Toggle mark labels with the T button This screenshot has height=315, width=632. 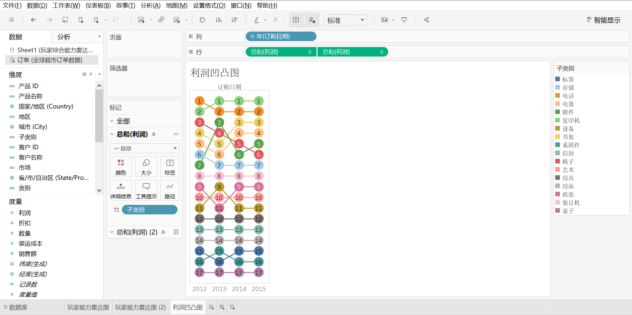tap(295, 20)
